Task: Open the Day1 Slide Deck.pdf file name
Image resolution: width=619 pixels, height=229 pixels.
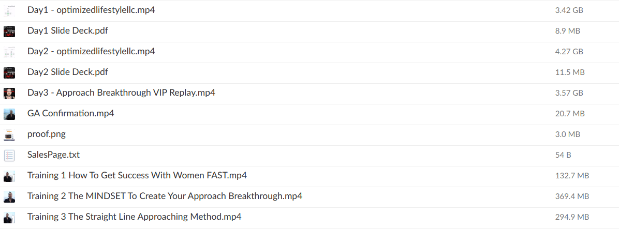Action: [x=68, y=30]
